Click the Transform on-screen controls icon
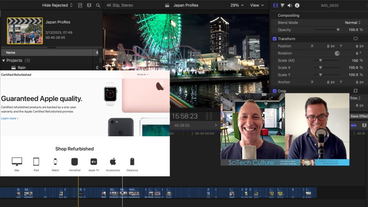 click(355, 39)
